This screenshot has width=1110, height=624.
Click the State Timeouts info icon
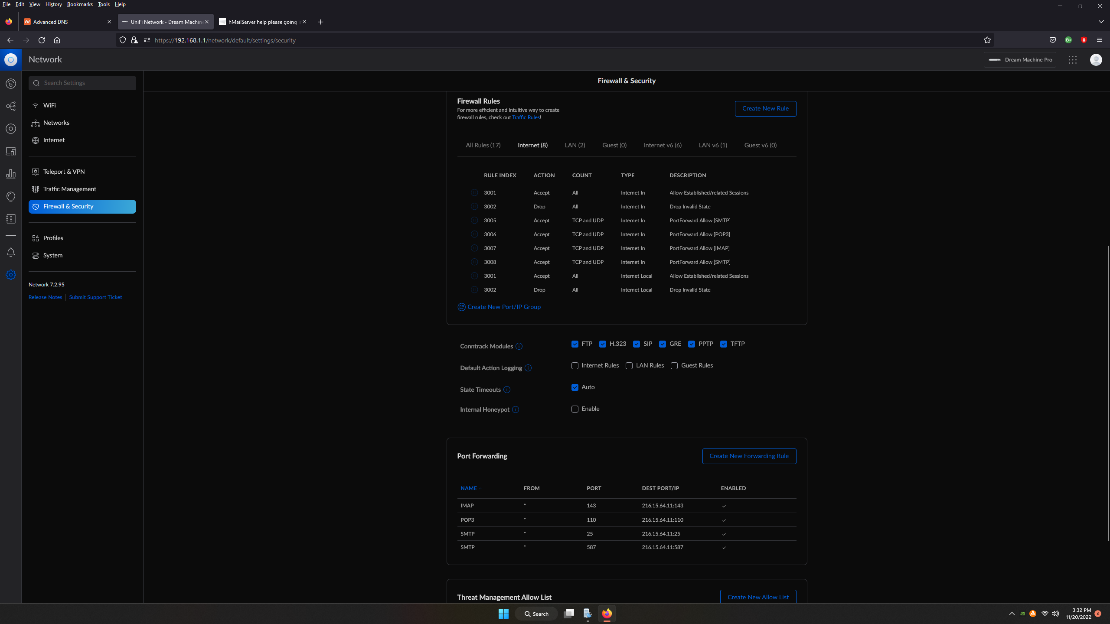(x=507, y=390)
